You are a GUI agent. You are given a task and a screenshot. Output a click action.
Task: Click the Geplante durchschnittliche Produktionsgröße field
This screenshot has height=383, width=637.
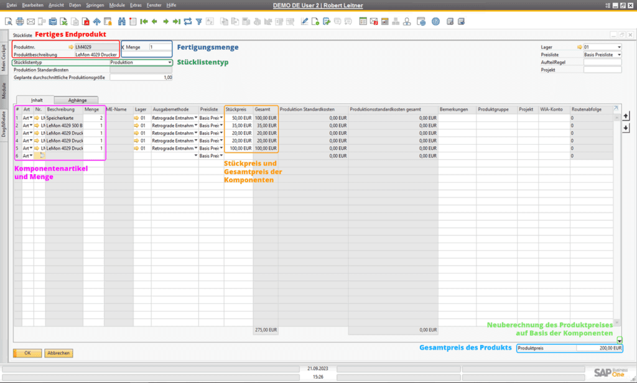[x=141, y=78]
